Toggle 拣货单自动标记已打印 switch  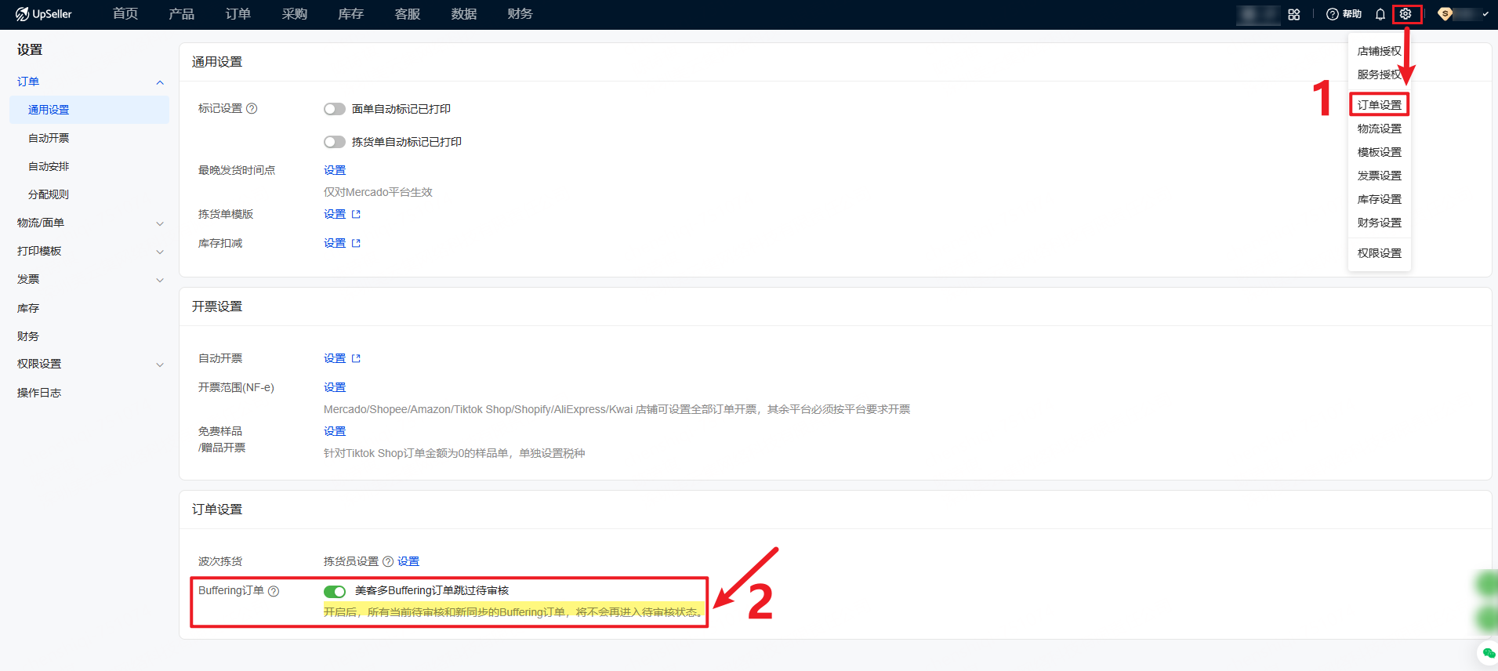335,142
